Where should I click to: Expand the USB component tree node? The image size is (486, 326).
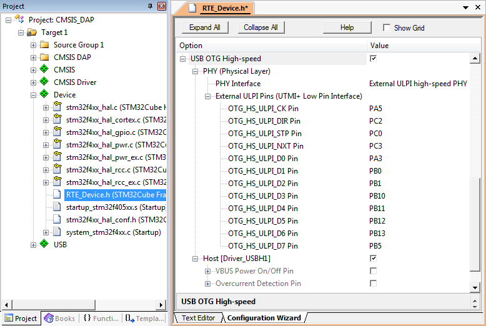pyautogui.click(x=33, y=245)
